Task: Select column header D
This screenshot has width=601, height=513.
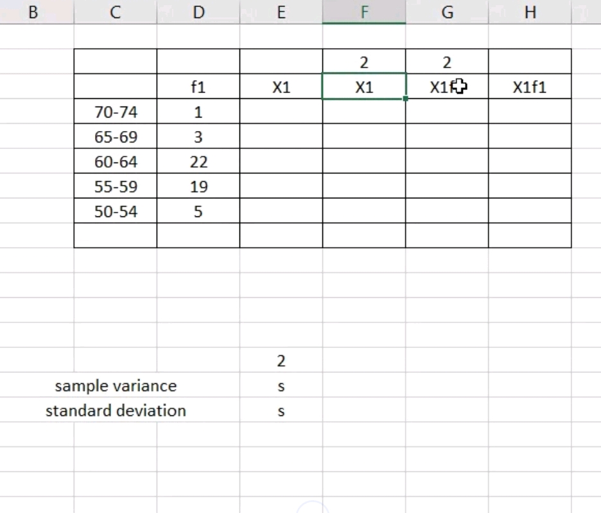Action: point(198,12)
